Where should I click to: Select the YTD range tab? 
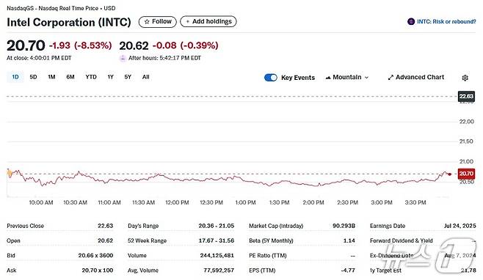tap(91, 77)
